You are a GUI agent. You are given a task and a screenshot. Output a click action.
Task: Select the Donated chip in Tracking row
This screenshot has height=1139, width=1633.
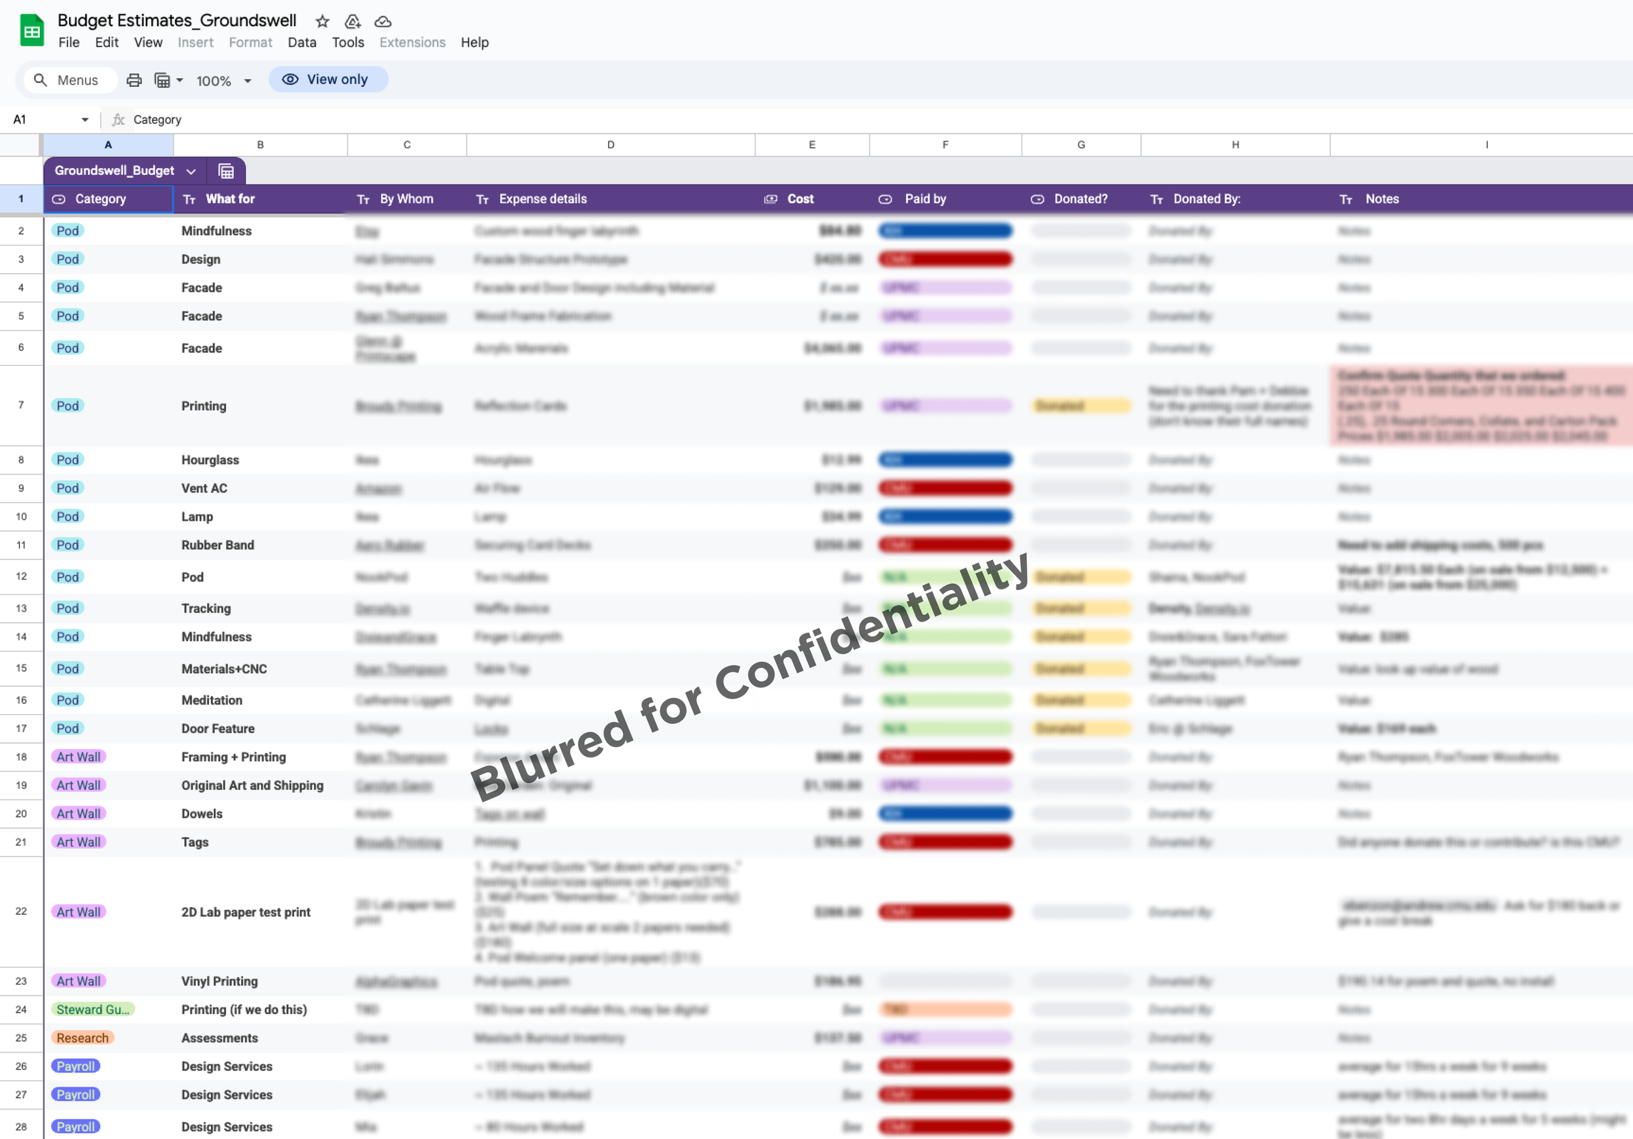point(1080,608)
